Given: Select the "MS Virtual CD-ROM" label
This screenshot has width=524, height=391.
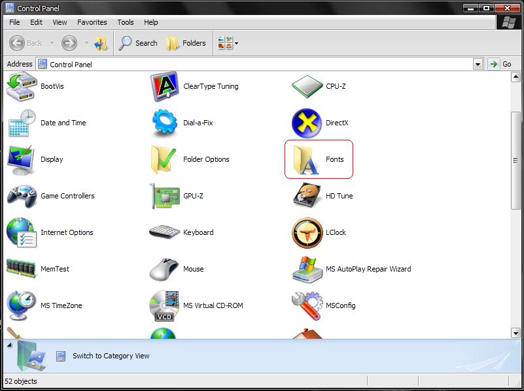Looking at the screenshot, I should (213, 305).
